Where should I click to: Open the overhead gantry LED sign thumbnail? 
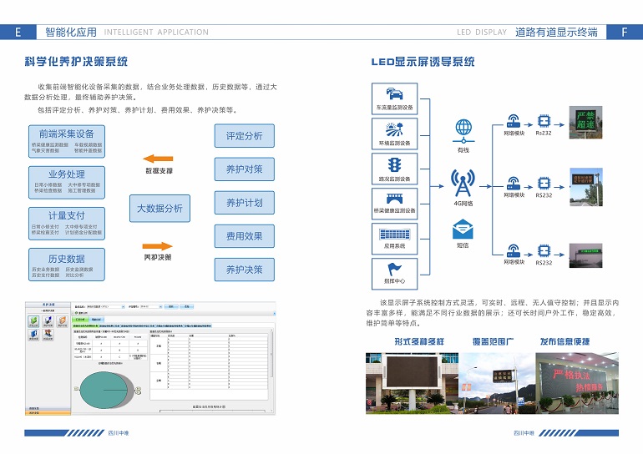click(x=585, y=255)
